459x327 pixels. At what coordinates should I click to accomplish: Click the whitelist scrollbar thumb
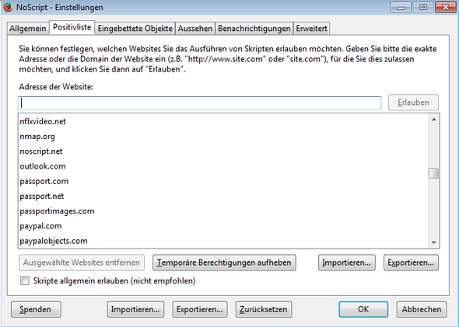pyautogui.click(x=434, y=173)
